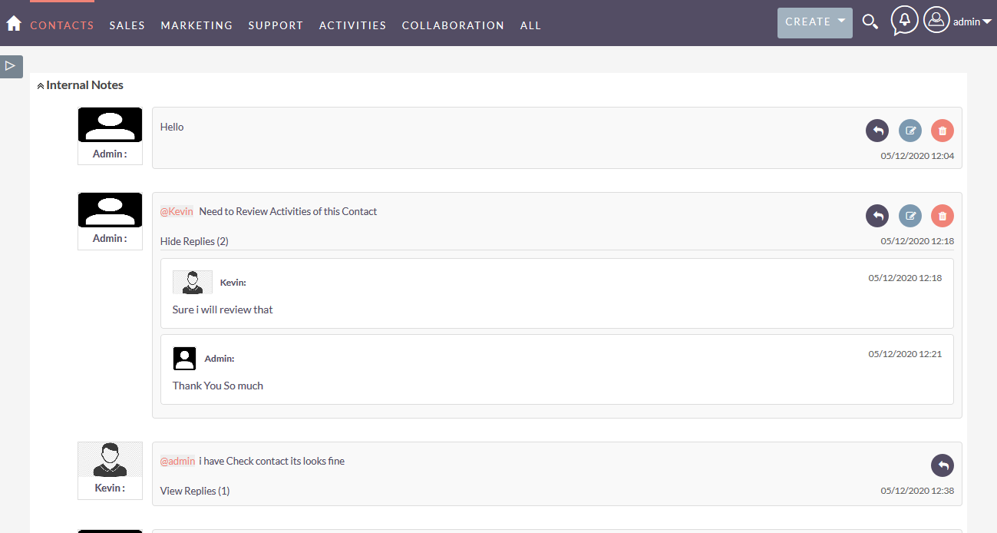
Task: Click the 05/12/2020 12:21 reply timestamp
Action: (x=905, y=354)
